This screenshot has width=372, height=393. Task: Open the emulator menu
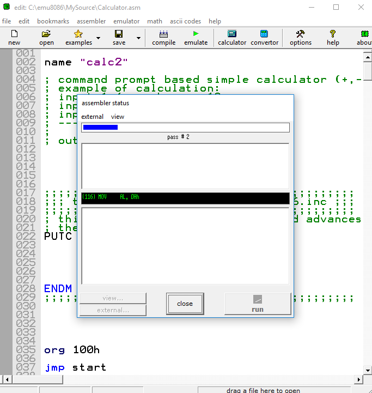tap(126, 21)
